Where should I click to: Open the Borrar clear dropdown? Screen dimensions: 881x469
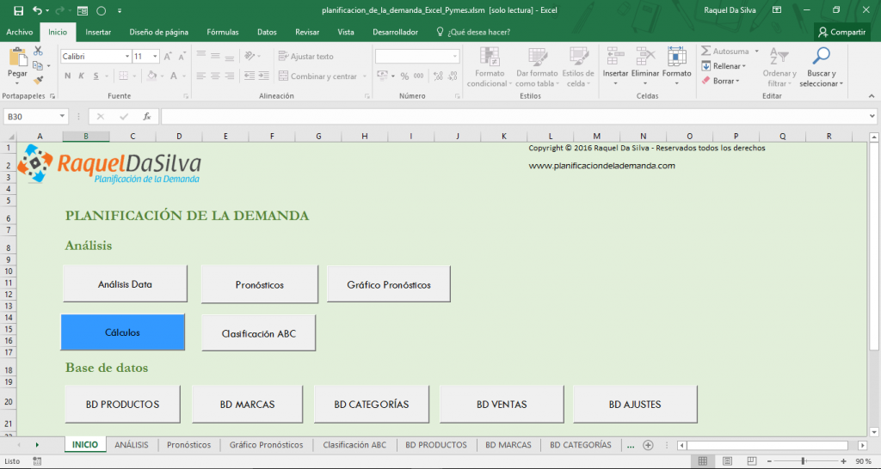click(x=720, y=81)
